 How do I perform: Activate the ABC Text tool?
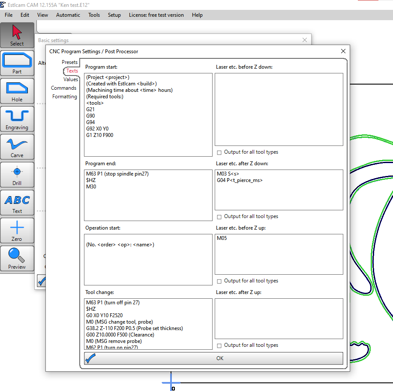point(17,203)
